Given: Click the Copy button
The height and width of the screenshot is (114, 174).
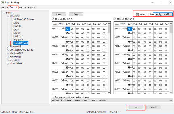Looking at the screenshot, I should tap(59, 14).
